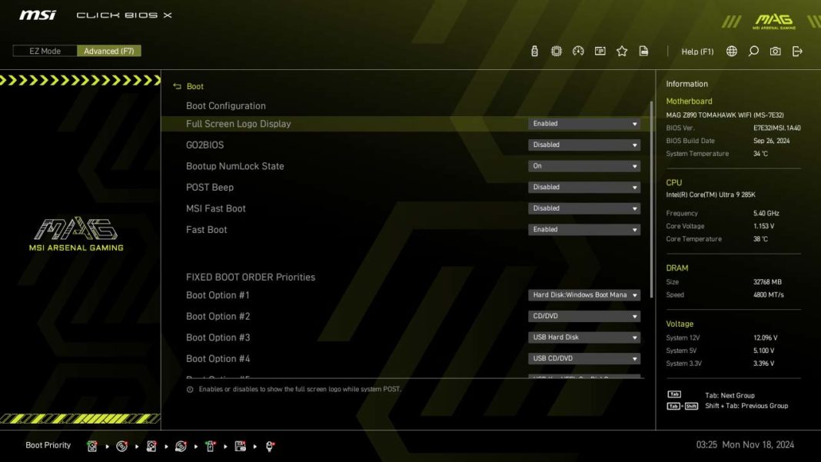Screen dimensions: 821x462
Task: Open the POST Beep dropdown
Action: (584, 187)
